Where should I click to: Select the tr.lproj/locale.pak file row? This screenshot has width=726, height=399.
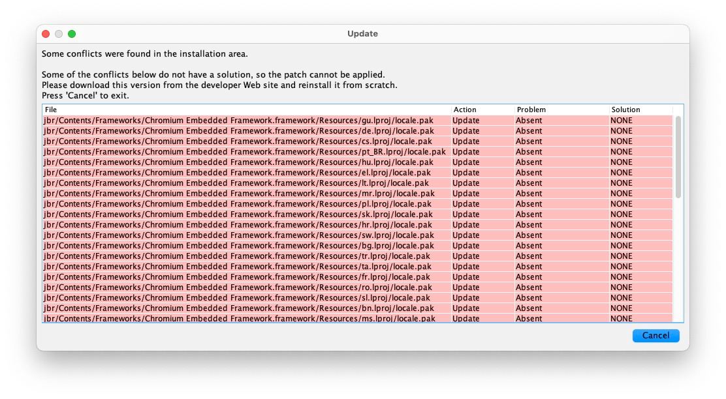tap(357, 256)
